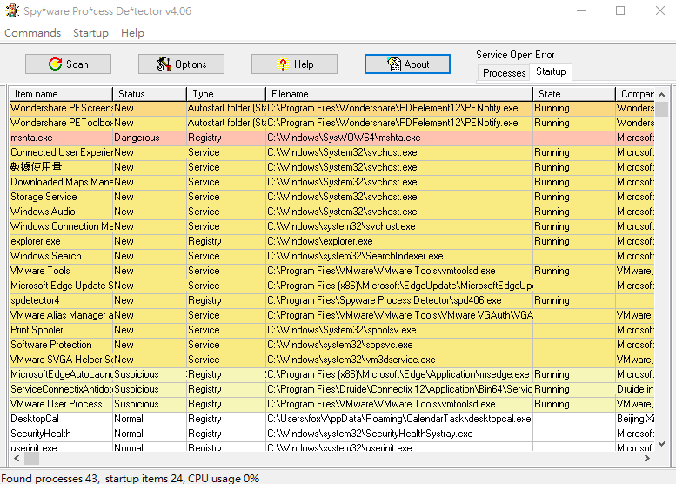This screenshot has width=676, height=484.
Task: Select the Microsoft Edge Update Service row
Action: coord(332,286)
